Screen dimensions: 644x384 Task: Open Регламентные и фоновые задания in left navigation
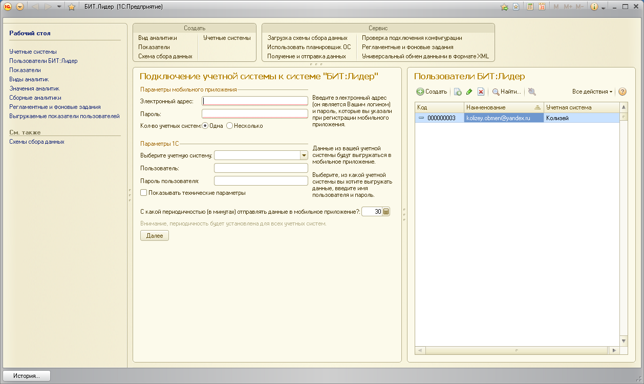(55, 107)
